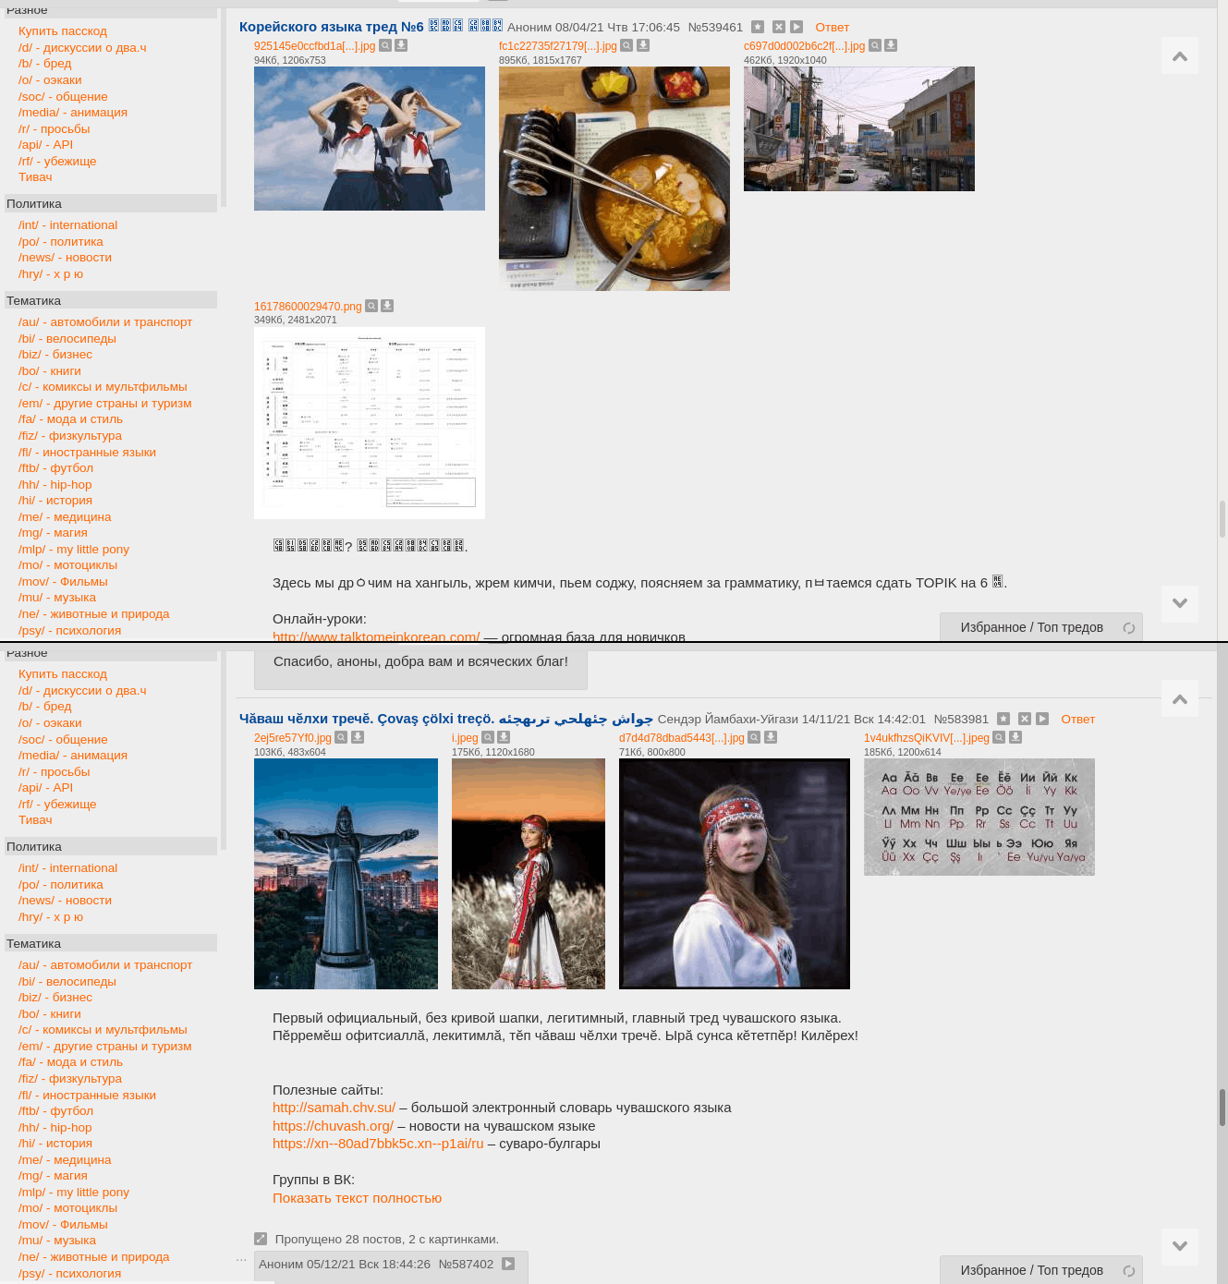Open the xn--80ad7bbk5c.xn--p1ai/ru link
This screenshot has height=1284, width=1228.
click(378, 1144)
